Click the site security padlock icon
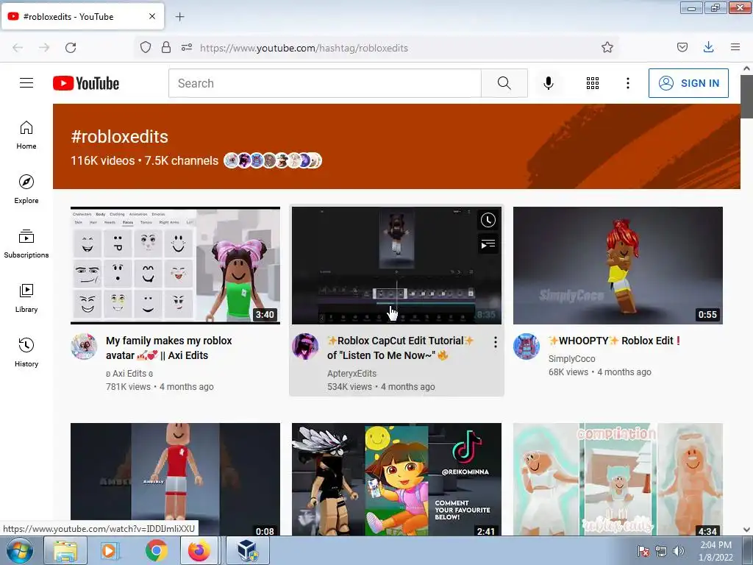753x565 pixels. tap(166, 47)
